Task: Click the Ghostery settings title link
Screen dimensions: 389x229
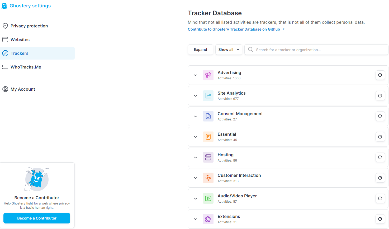Action: pos(30,6)
